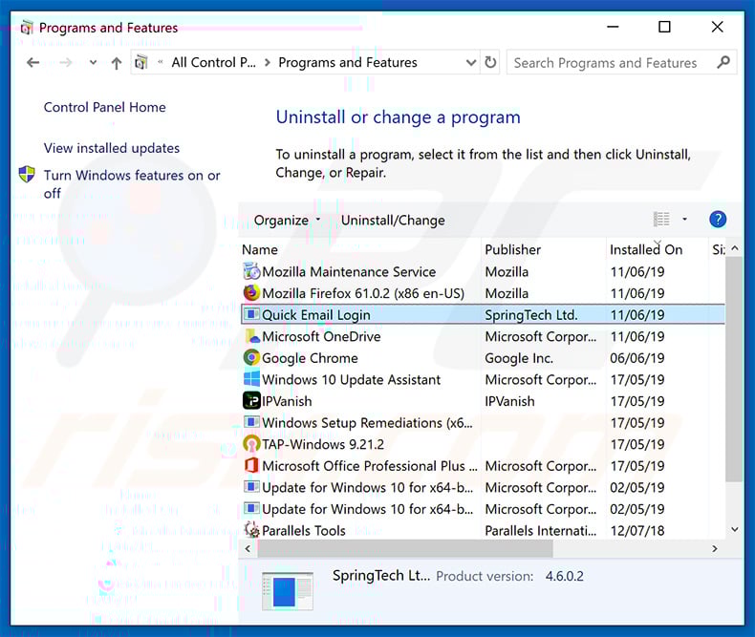The image size is (755, 637).
Task: Click IPVanish icon
Action: [251, 400]
